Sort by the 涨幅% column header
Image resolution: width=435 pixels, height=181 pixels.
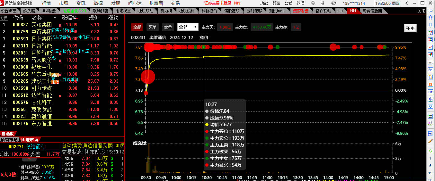click(69, 18)
